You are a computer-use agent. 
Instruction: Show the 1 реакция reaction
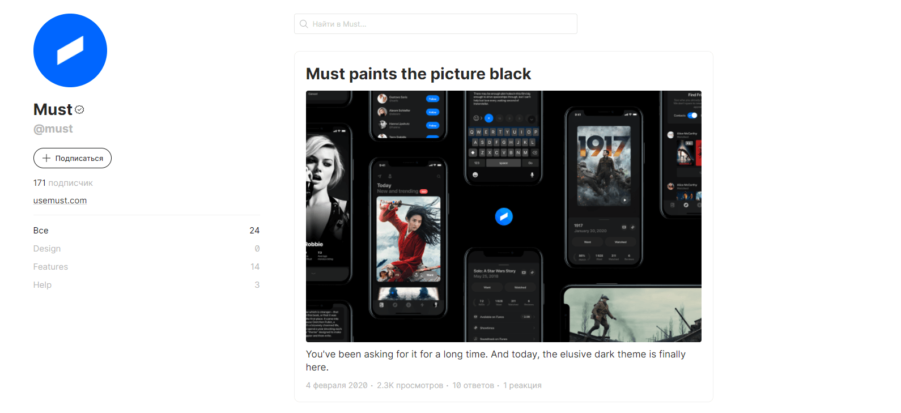(522, 385)
